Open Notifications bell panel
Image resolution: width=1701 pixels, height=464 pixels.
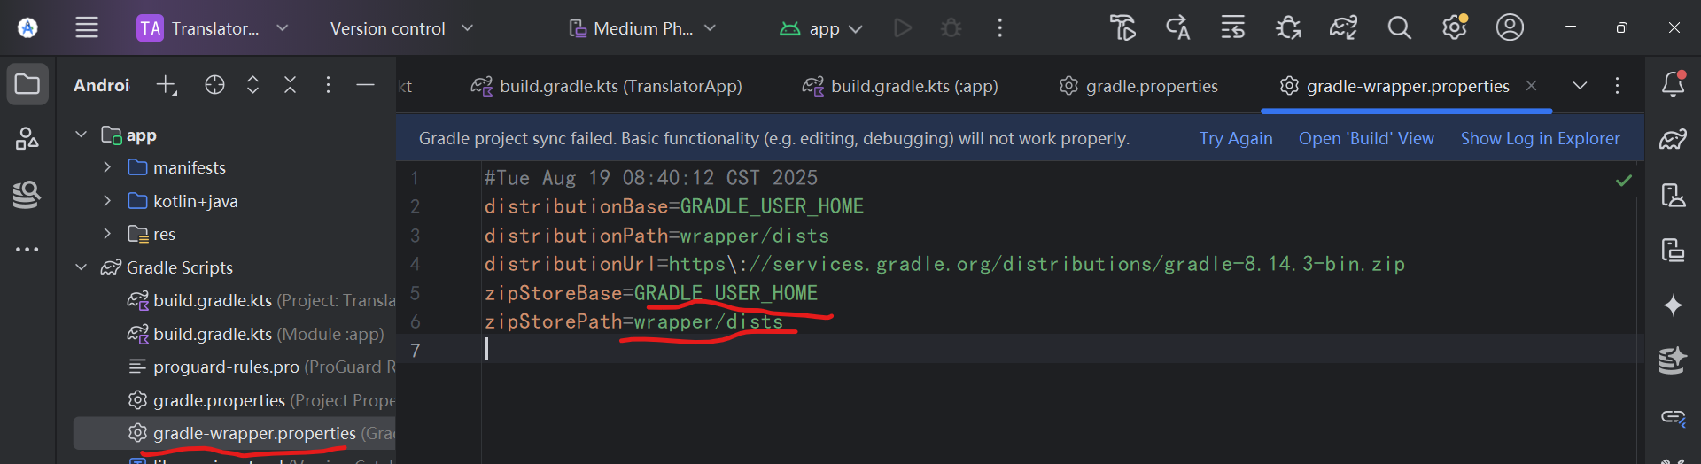click(1673, 84)
